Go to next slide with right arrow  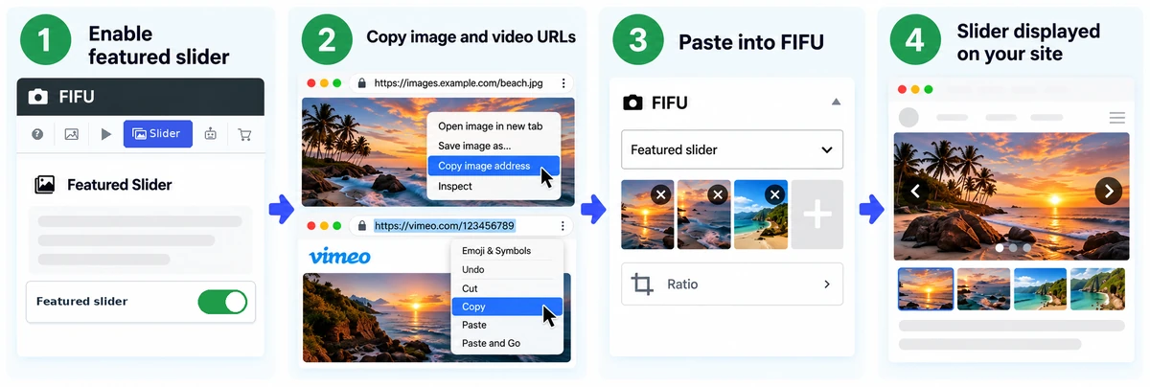pos(1109,191)
